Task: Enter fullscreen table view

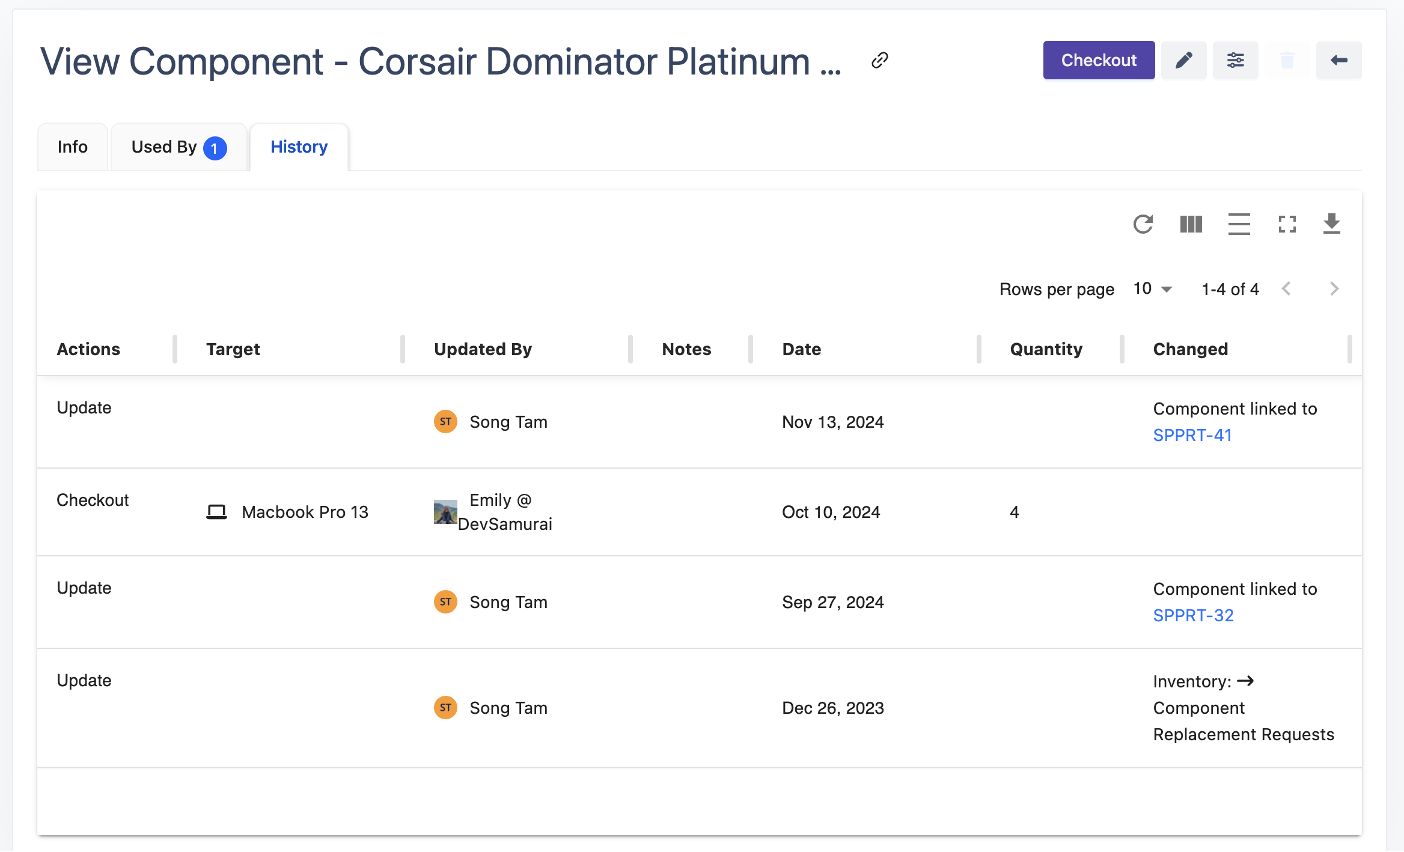Action: pos(1287,224)
